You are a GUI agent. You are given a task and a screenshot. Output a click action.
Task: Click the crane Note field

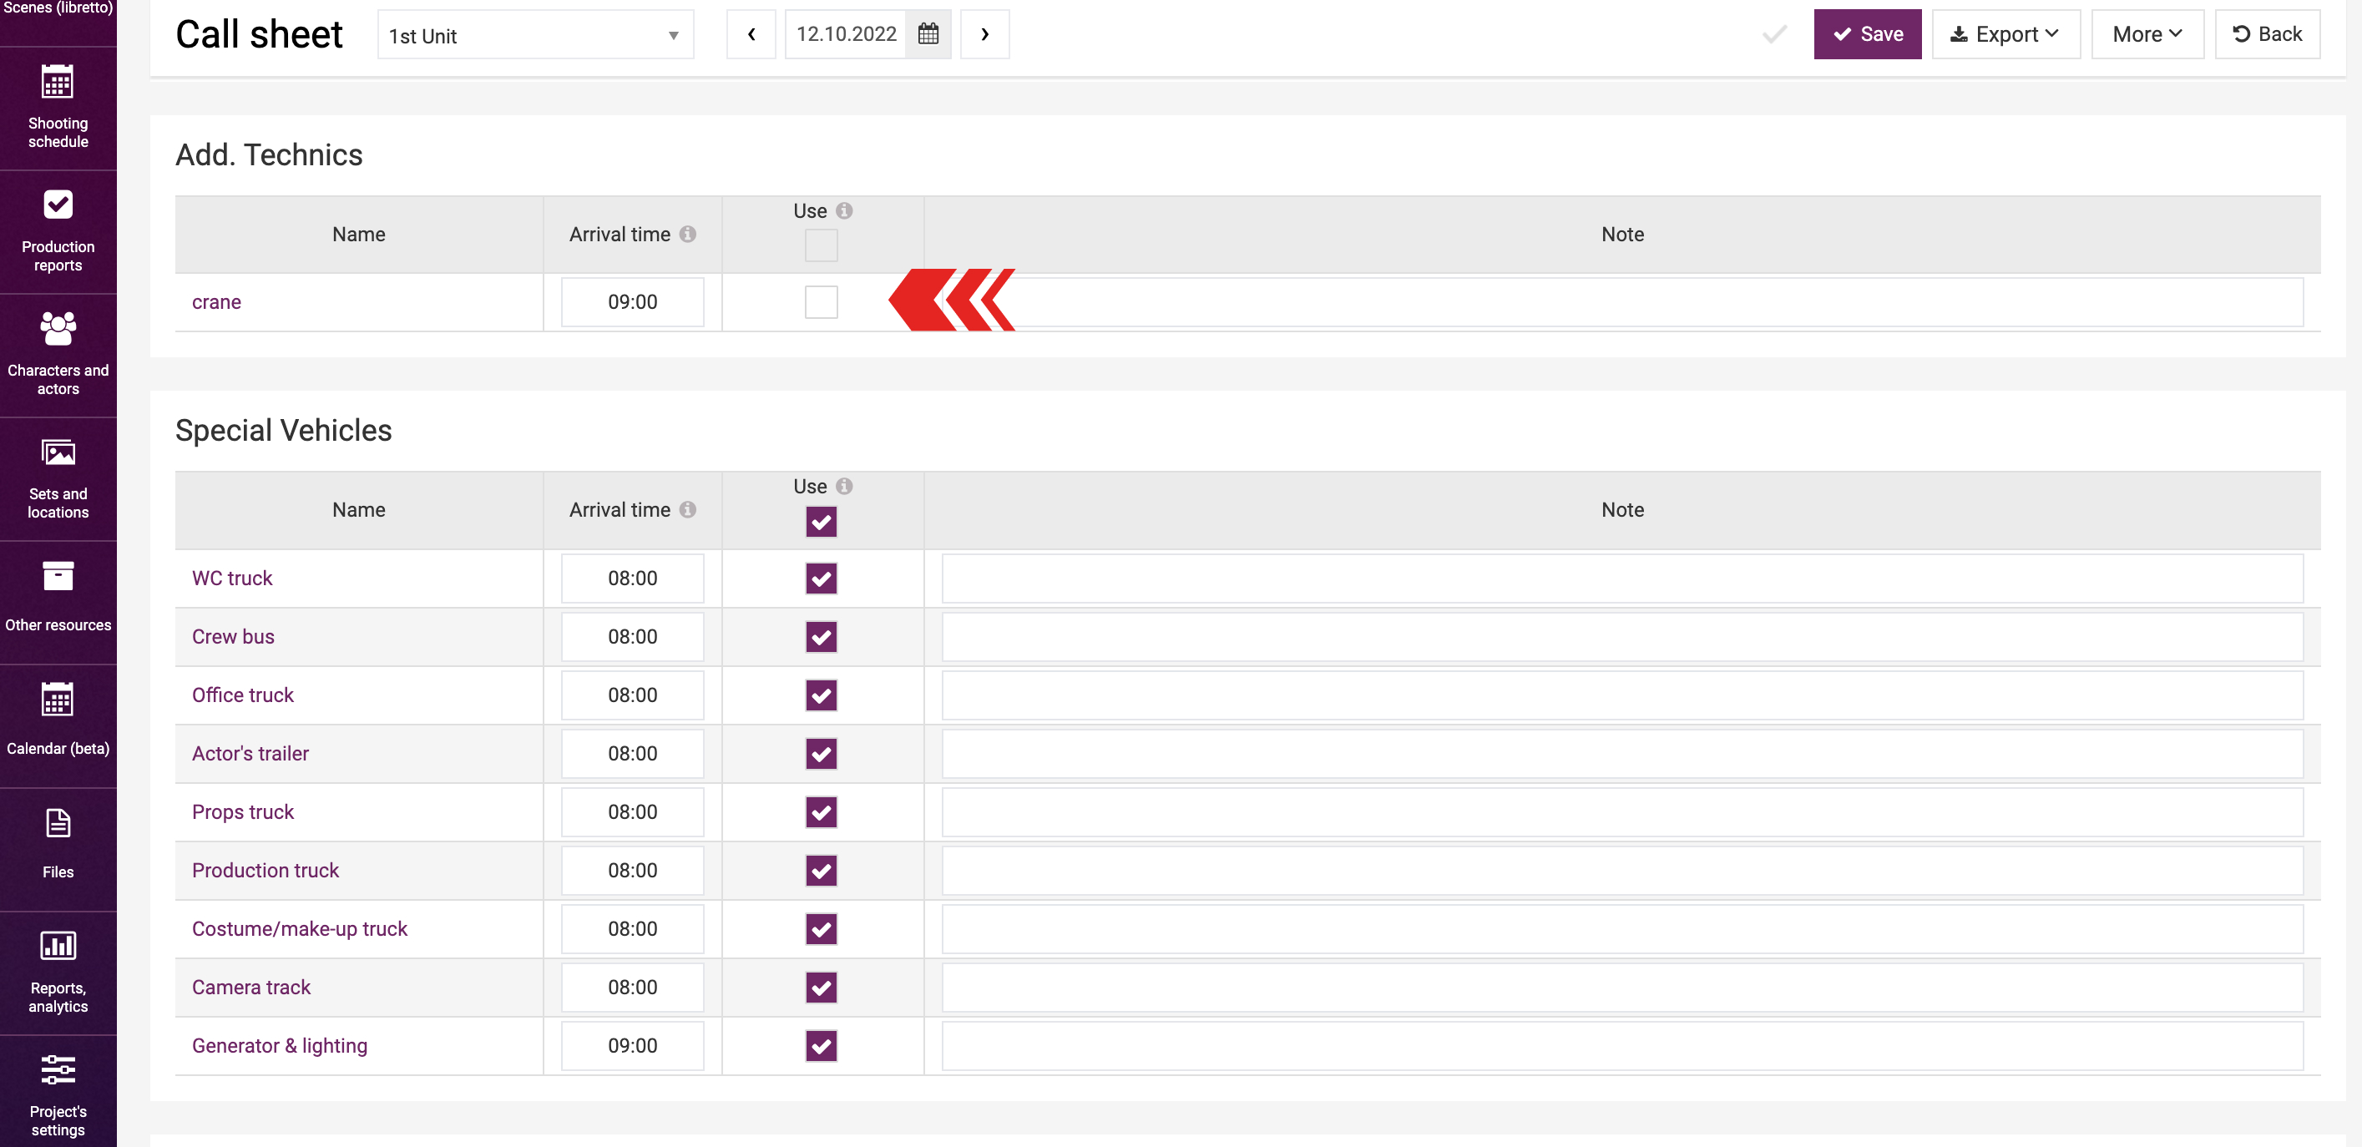[x=1622, y=302]
